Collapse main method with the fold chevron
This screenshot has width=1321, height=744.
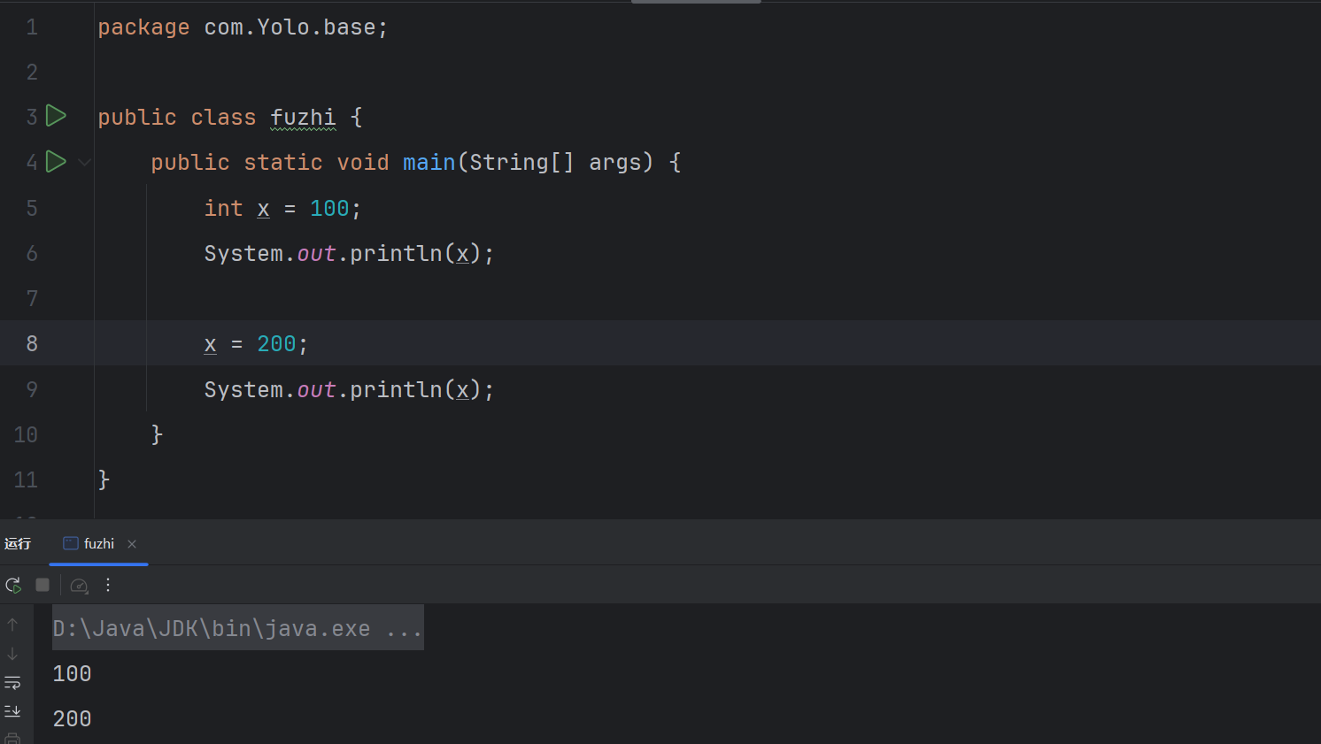click(x=85, y=162)
